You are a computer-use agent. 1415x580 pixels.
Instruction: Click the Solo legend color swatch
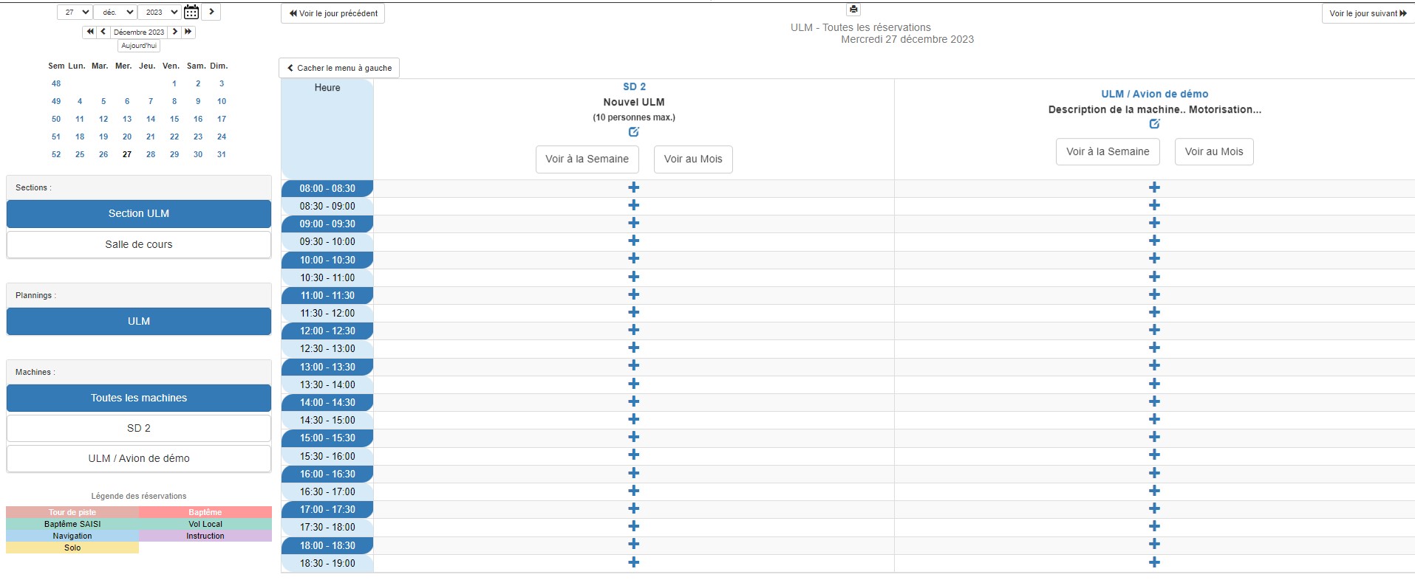coord(72,548)
